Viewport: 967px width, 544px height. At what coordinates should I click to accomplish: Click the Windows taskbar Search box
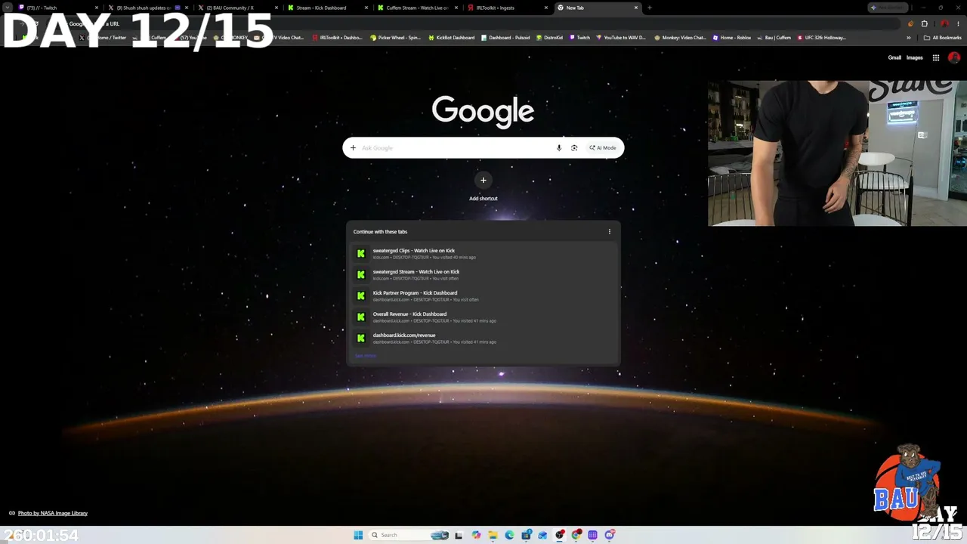pyautogui.click(x=408, y=535)
